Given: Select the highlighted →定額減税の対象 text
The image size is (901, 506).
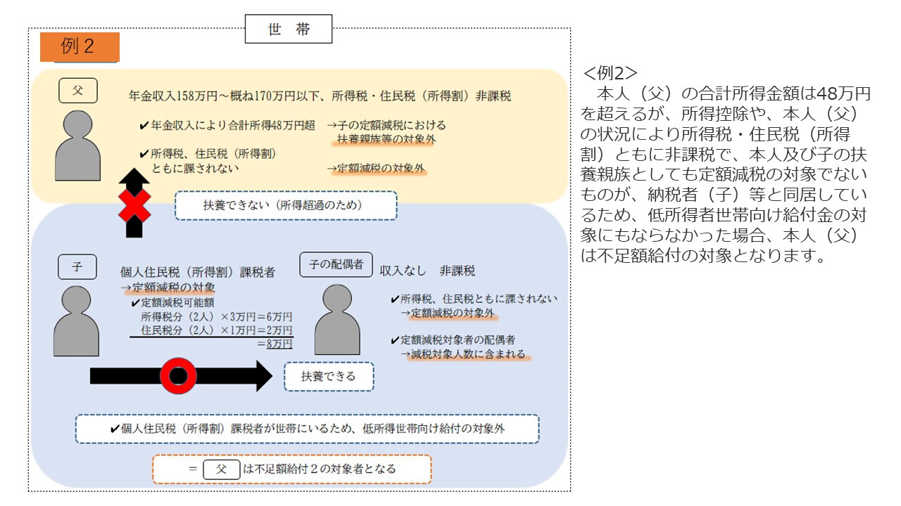Looking at the screenshot, I should pyautogui.click(x=168, y=287).
